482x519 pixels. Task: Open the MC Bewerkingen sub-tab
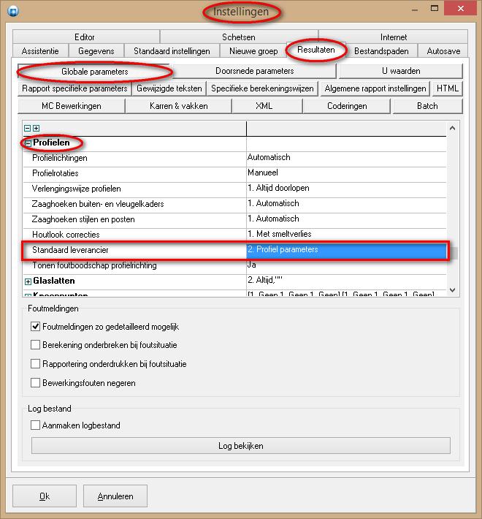[x=72, y=106]
